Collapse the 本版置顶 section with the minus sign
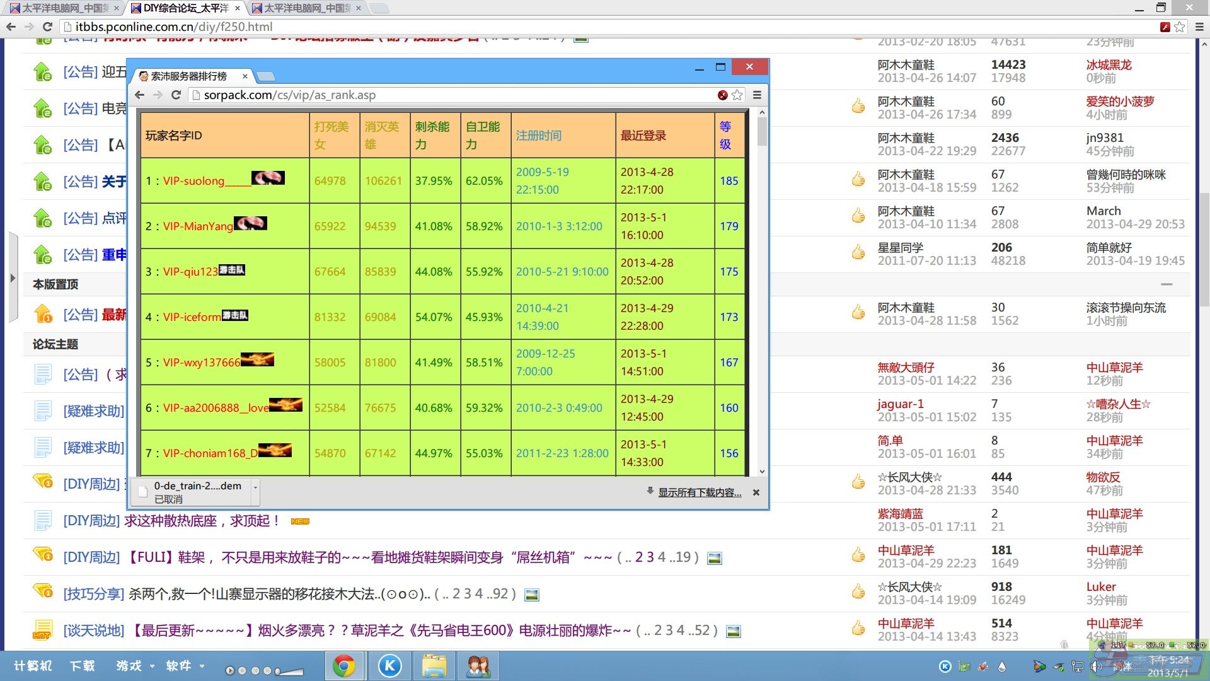Screen dimensions: 1210x681 1167,284
